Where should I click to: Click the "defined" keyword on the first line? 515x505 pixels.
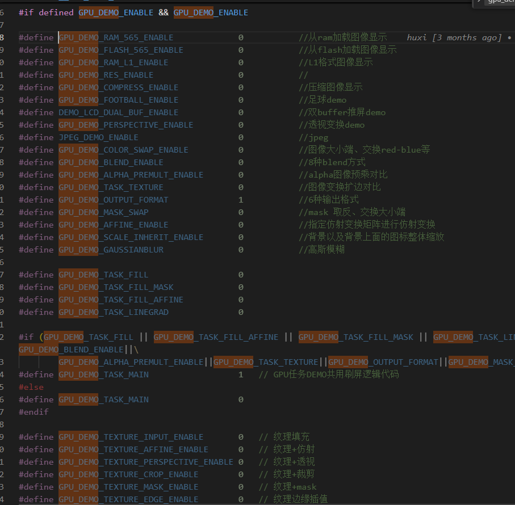click(x=56, y=13)
